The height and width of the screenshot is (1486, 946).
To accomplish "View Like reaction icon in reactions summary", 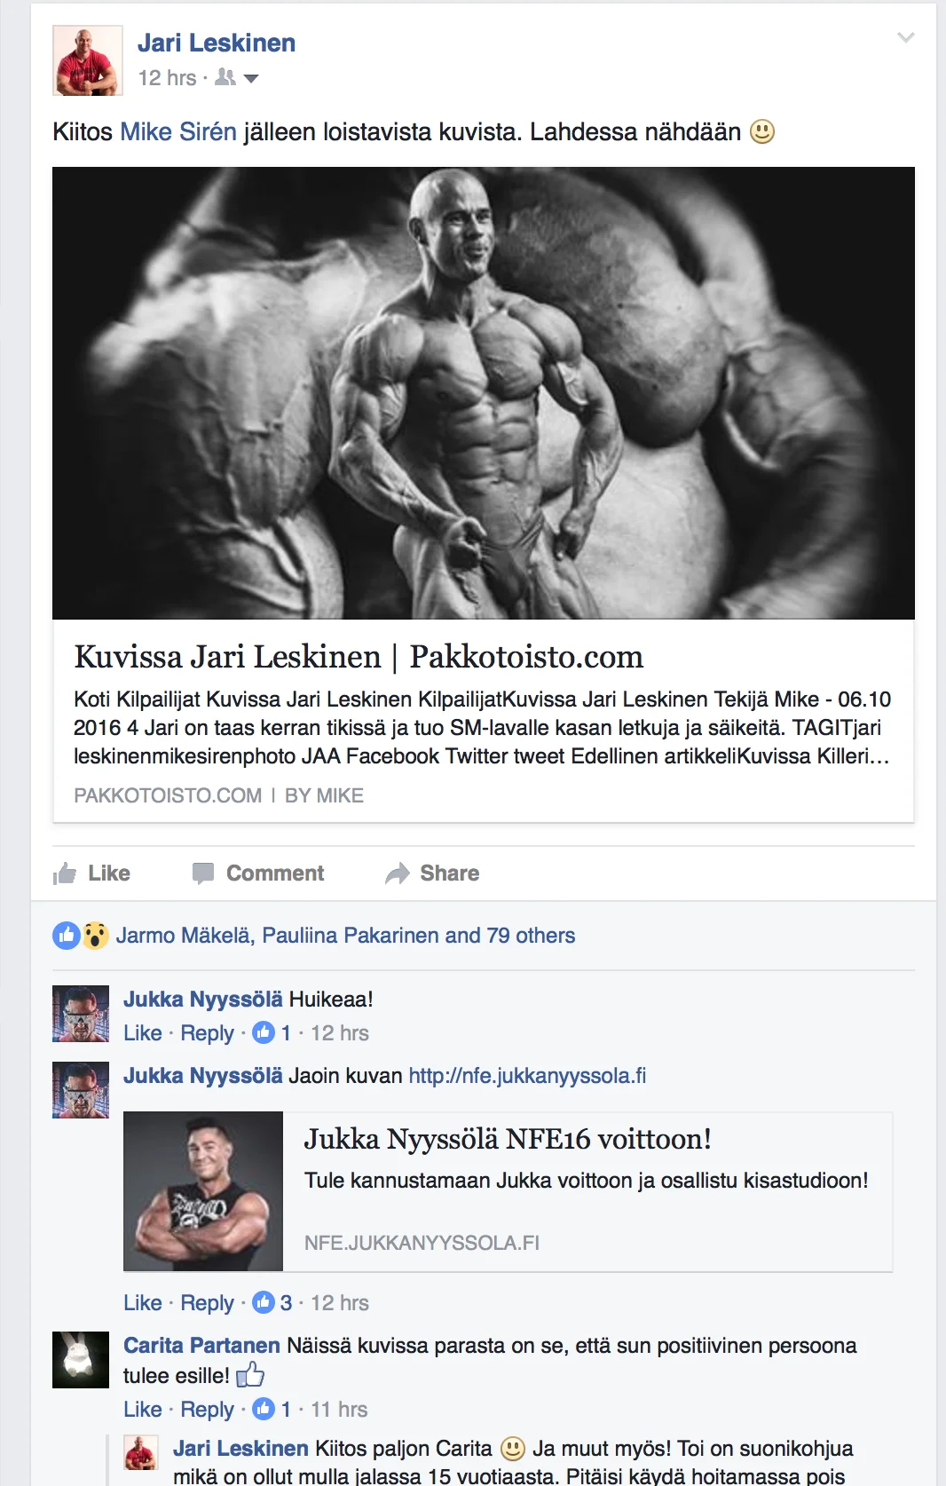I will (x=67, y=936).
